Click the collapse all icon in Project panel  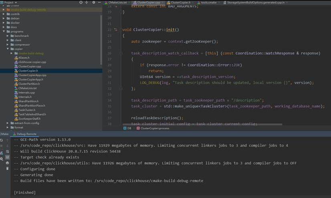[87, 2]
